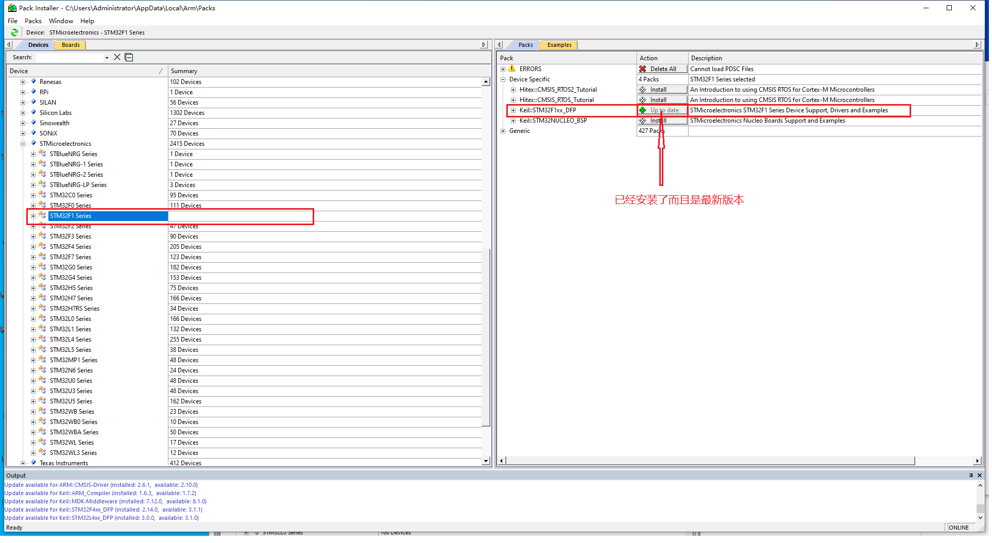Screen dimensions: 992x543
Task: Click the red X icon on Delete All
Action: coord(643,69)
